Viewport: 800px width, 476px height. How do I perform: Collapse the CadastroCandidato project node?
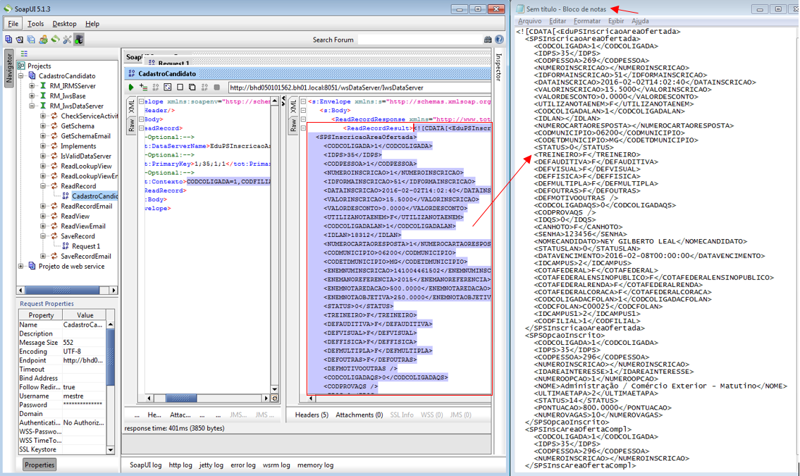(21, 75)
